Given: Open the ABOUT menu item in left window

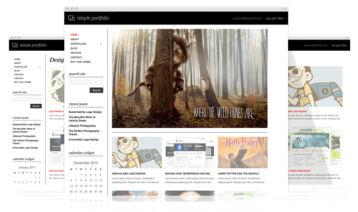Looking at the screenshot, I should [x=18, y=63].
